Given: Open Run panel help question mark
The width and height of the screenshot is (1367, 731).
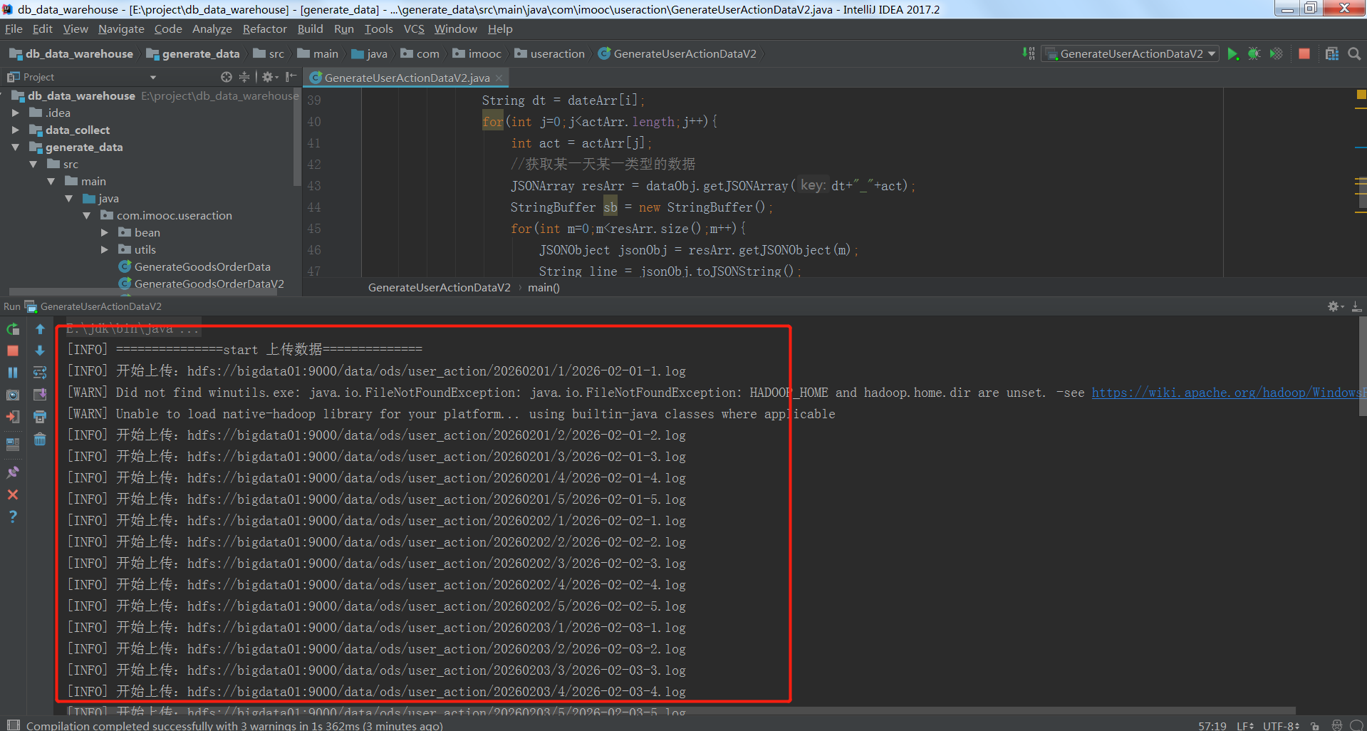Looking at the screenshot, I should (13, 517).
